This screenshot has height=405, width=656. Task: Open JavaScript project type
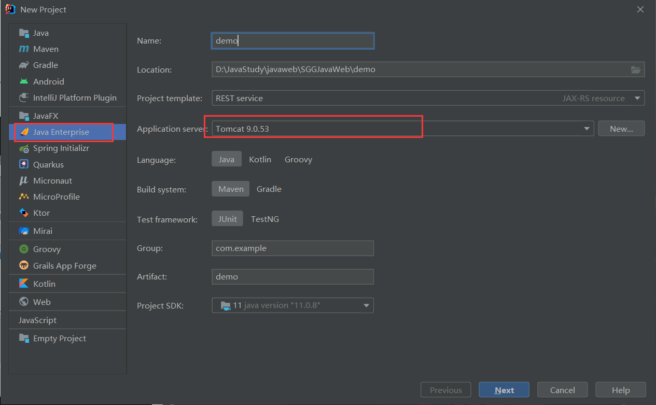point(37,320)
